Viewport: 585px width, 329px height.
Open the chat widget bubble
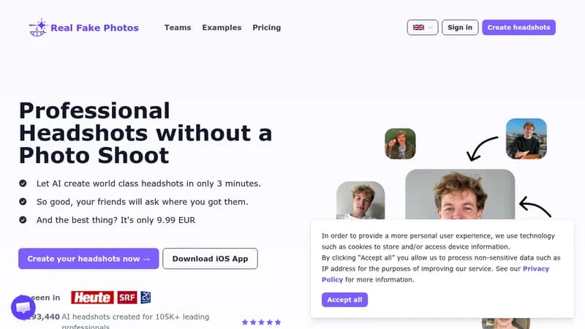(x=23, y=307)
